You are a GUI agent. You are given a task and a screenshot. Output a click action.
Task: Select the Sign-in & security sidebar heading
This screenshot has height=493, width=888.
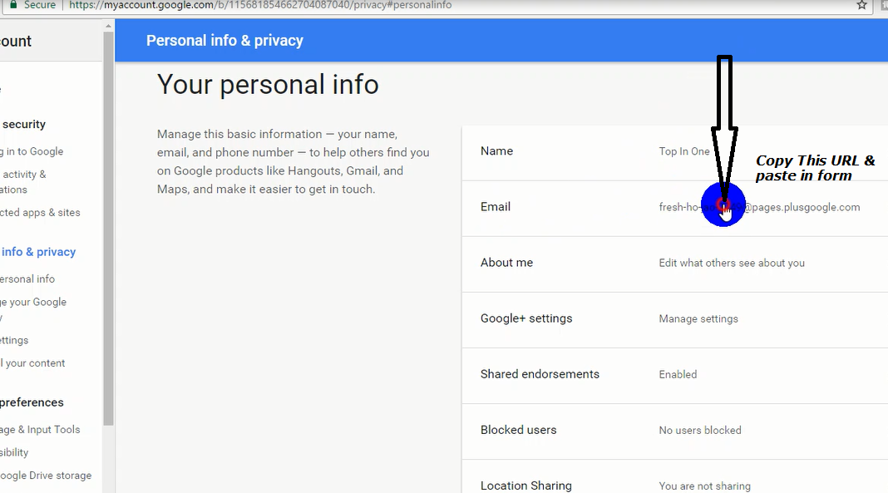23,125
